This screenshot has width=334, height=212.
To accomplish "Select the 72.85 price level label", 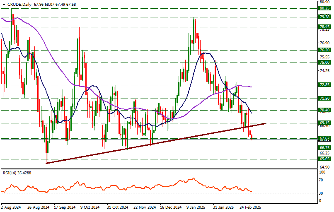I will coord(325,85).
